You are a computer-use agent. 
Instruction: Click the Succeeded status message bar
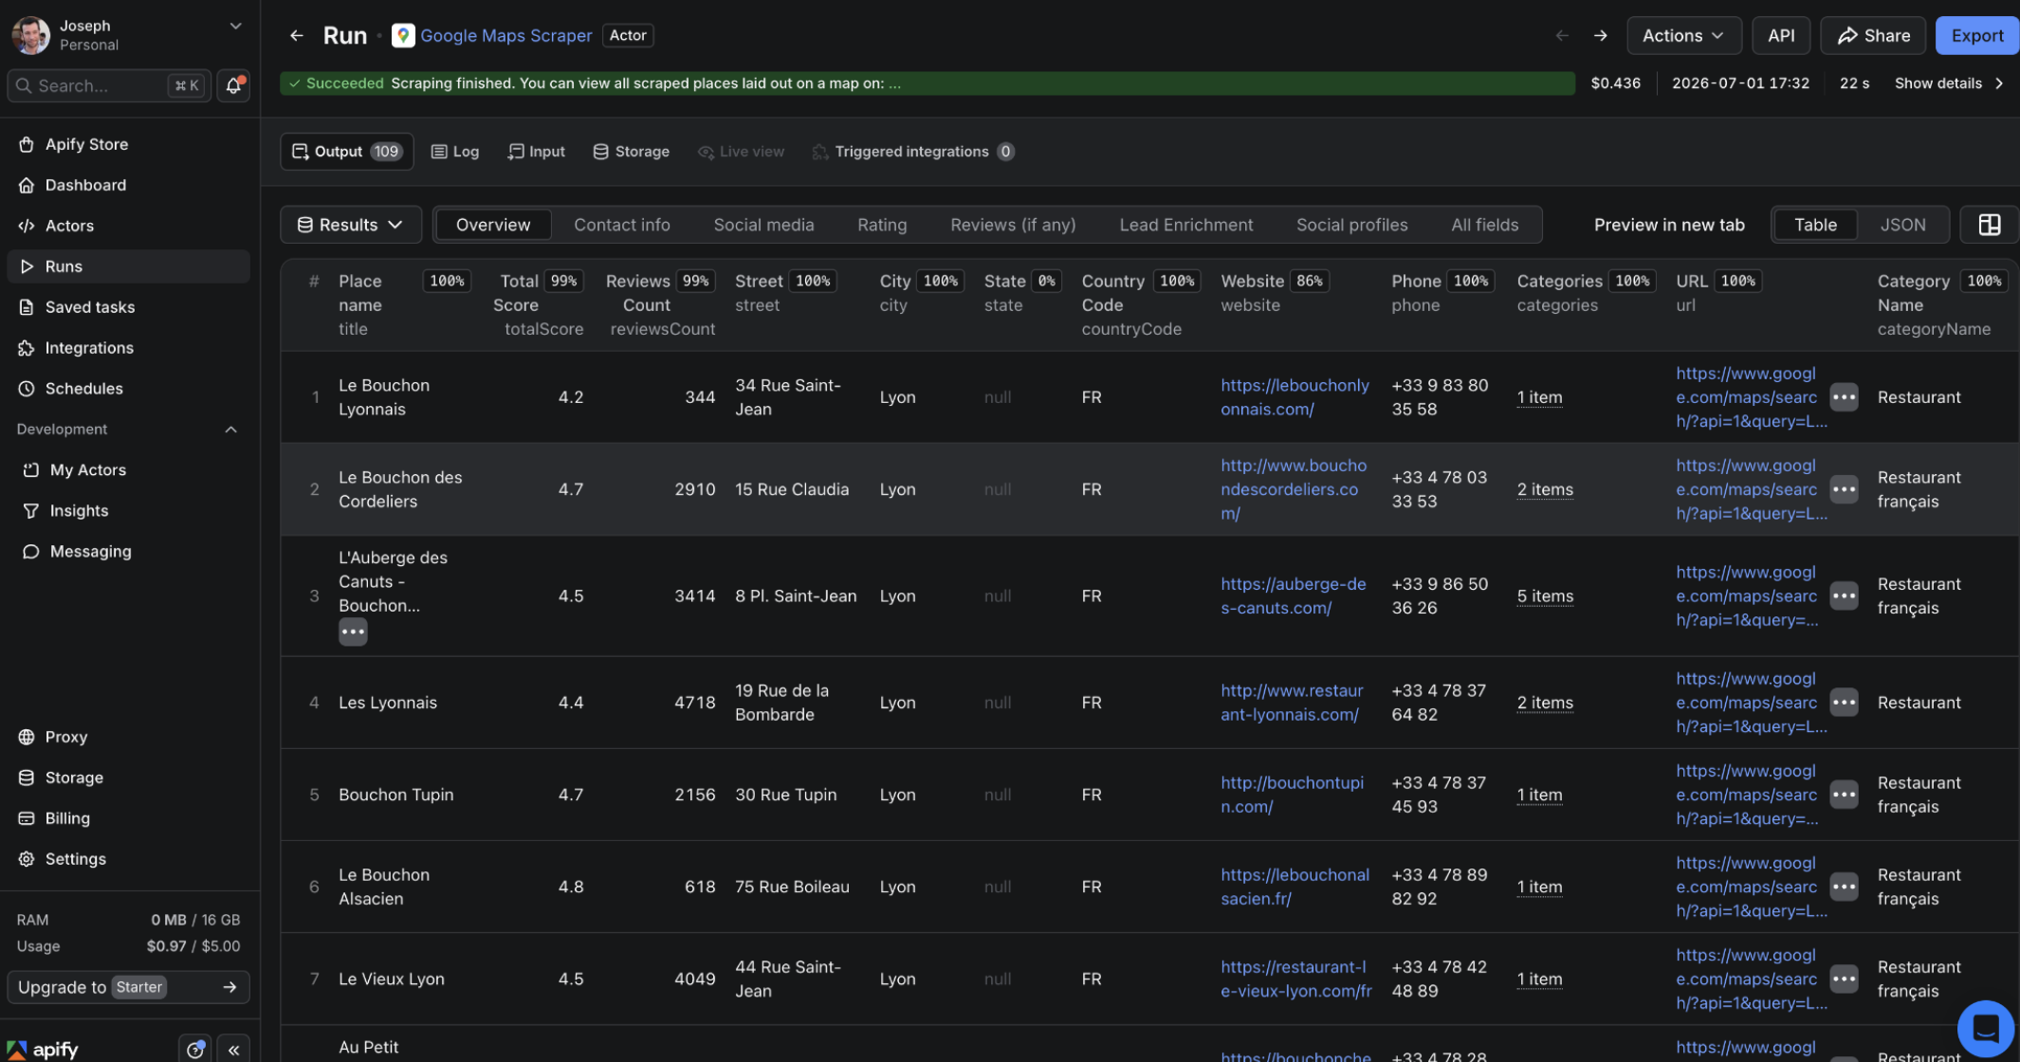(927, 83)
